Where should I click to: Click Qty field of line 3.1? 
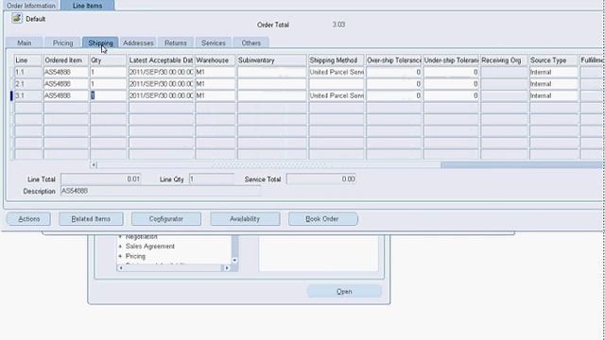click(x=108, y=95)
